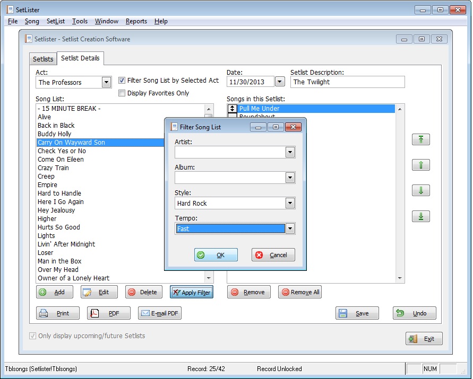Open the Reports menu

click(136, 21)
